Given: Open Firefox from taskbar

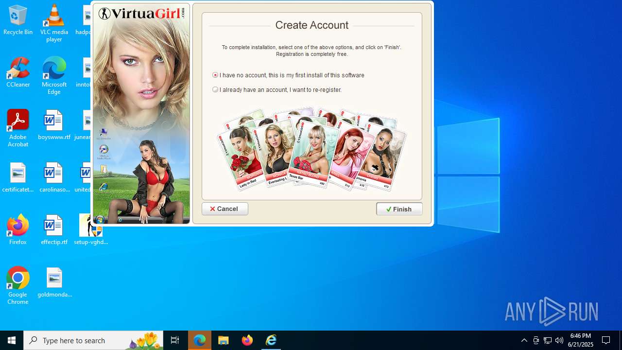Looking at the screenshot, I should pos(247,340).
